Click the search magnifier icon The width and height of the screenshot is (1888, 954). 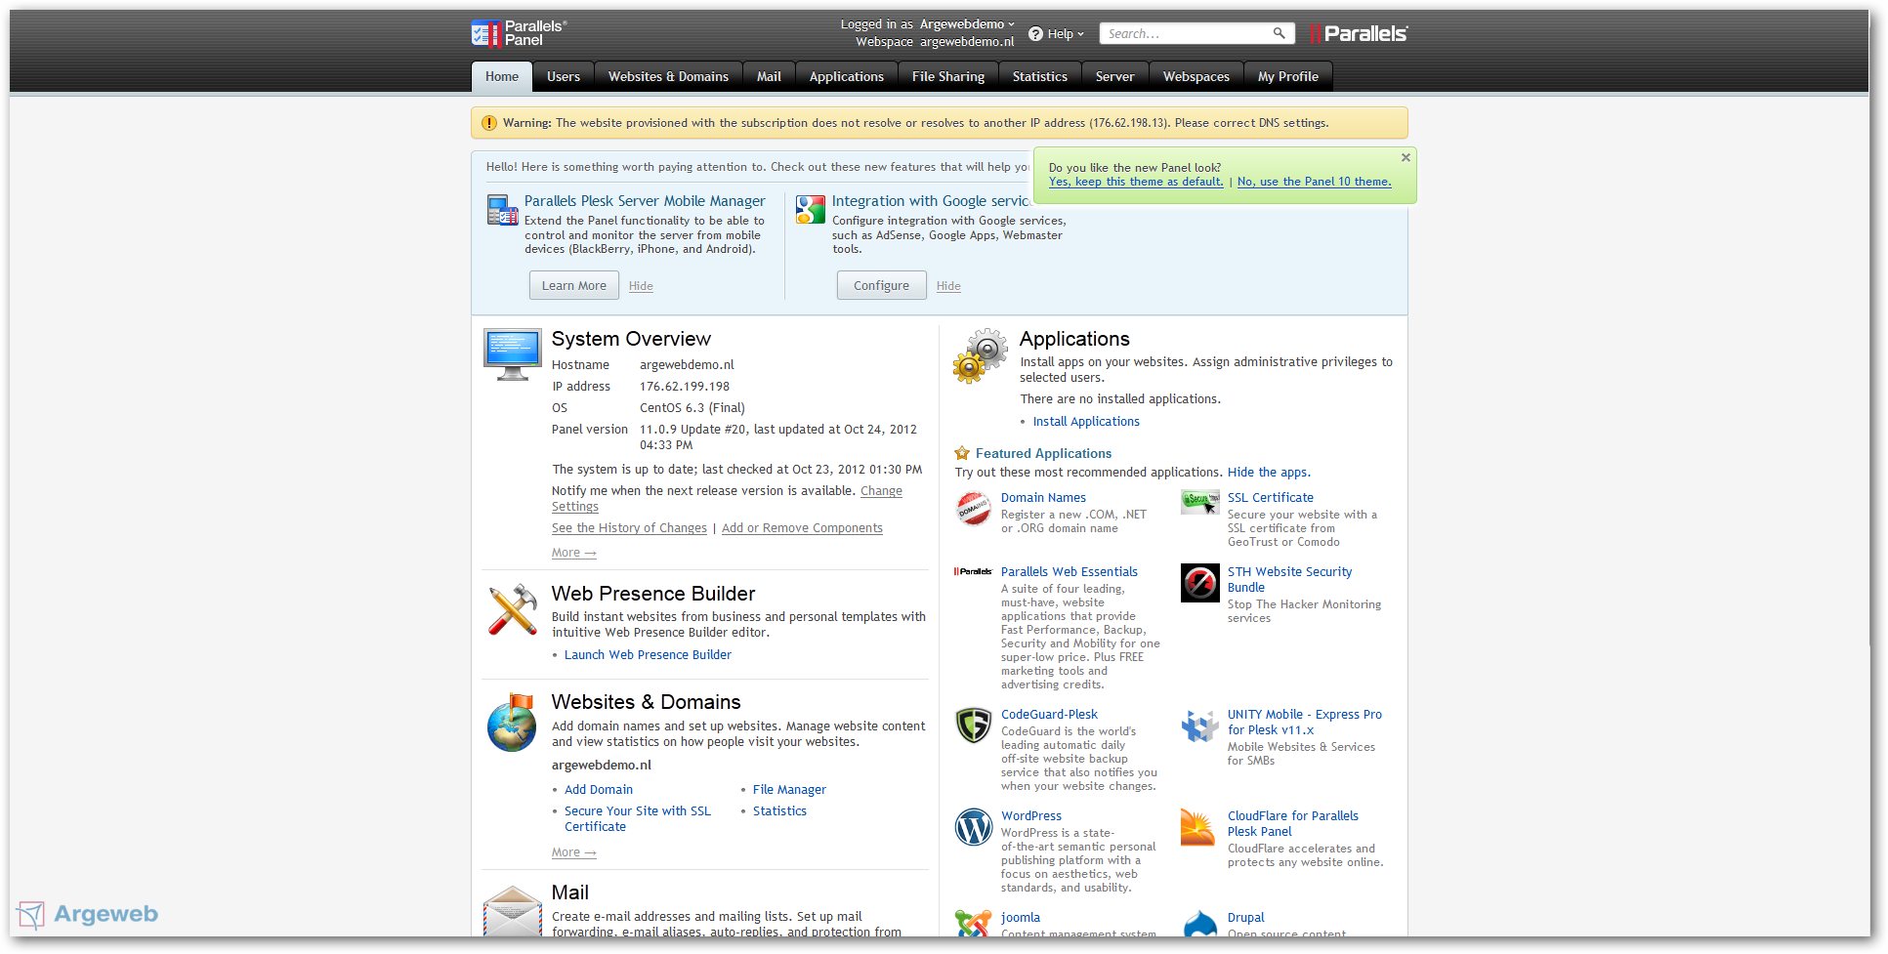tap(1279, 33)
